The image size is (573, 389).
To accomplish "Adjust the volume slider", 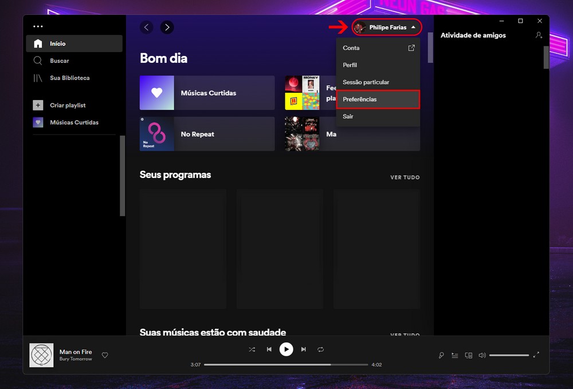I will [509, 355].
